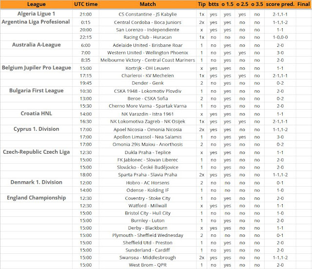Select Swansea - Middlesbrough match
Screen dimensions: 312x269
[x=148, y=258]
